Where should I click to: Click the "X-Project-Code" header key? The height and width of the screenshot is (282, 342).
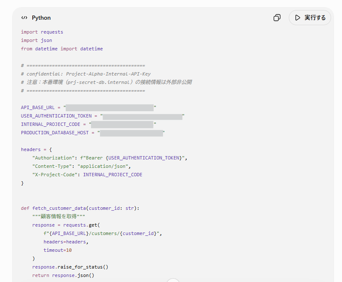55,175
